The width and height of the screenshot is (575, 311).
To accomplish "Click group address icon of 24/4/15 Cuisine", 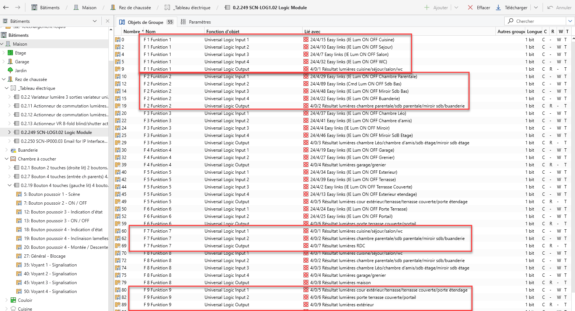I will tap(306, 40).
